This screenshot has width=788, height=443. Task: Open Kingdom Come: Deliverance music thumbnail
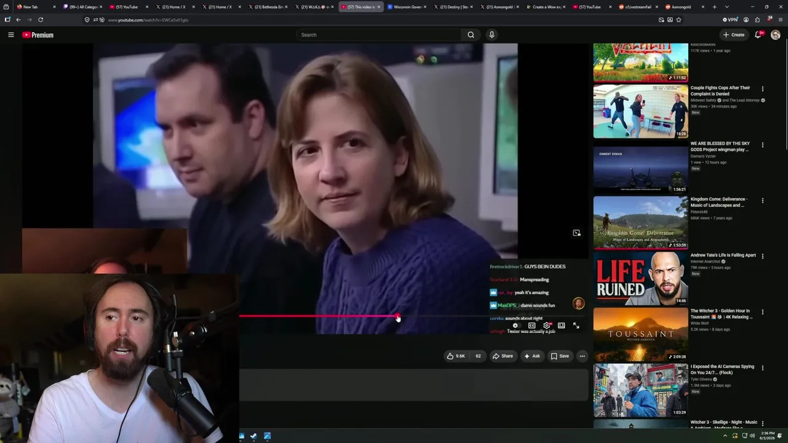640,222
